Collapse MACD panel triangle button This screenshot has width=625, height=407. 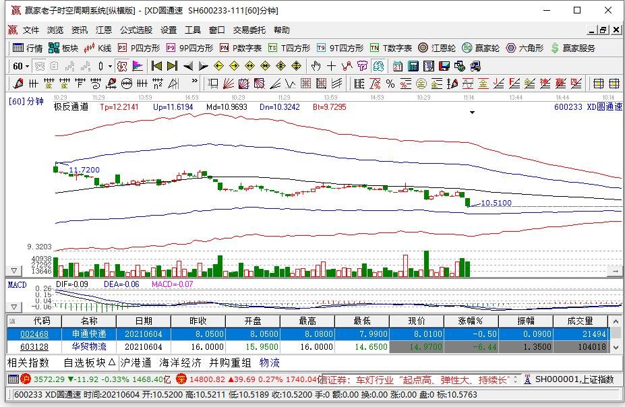14,307
